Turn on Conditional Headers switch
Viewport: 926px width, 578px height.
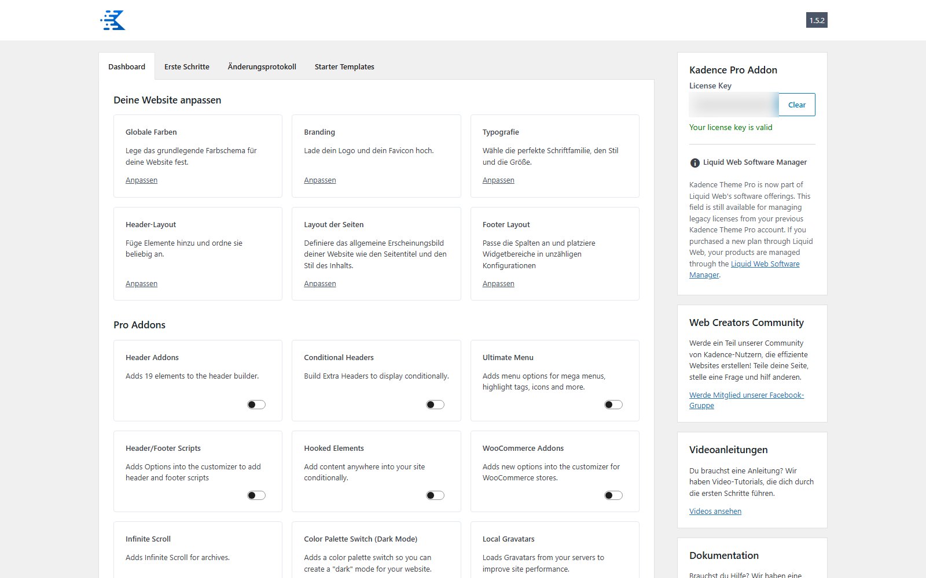pyautogui.click(x=435, y=405)
